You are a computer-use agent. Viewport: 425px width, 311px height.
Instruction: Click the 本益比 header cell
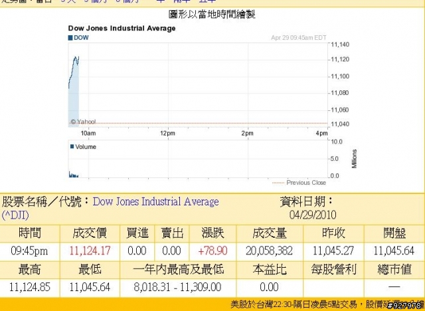pyautogui.click(x=270, y=270)
